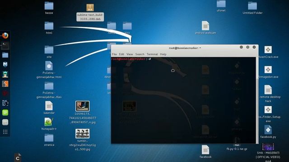Open the Search menu in Terminal
The width and height of the screenshot is (289, 162).
(140, 54)
